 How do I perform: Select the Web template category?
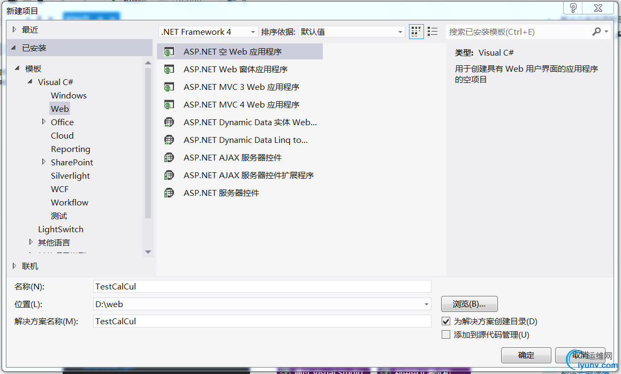pos(60,109)
